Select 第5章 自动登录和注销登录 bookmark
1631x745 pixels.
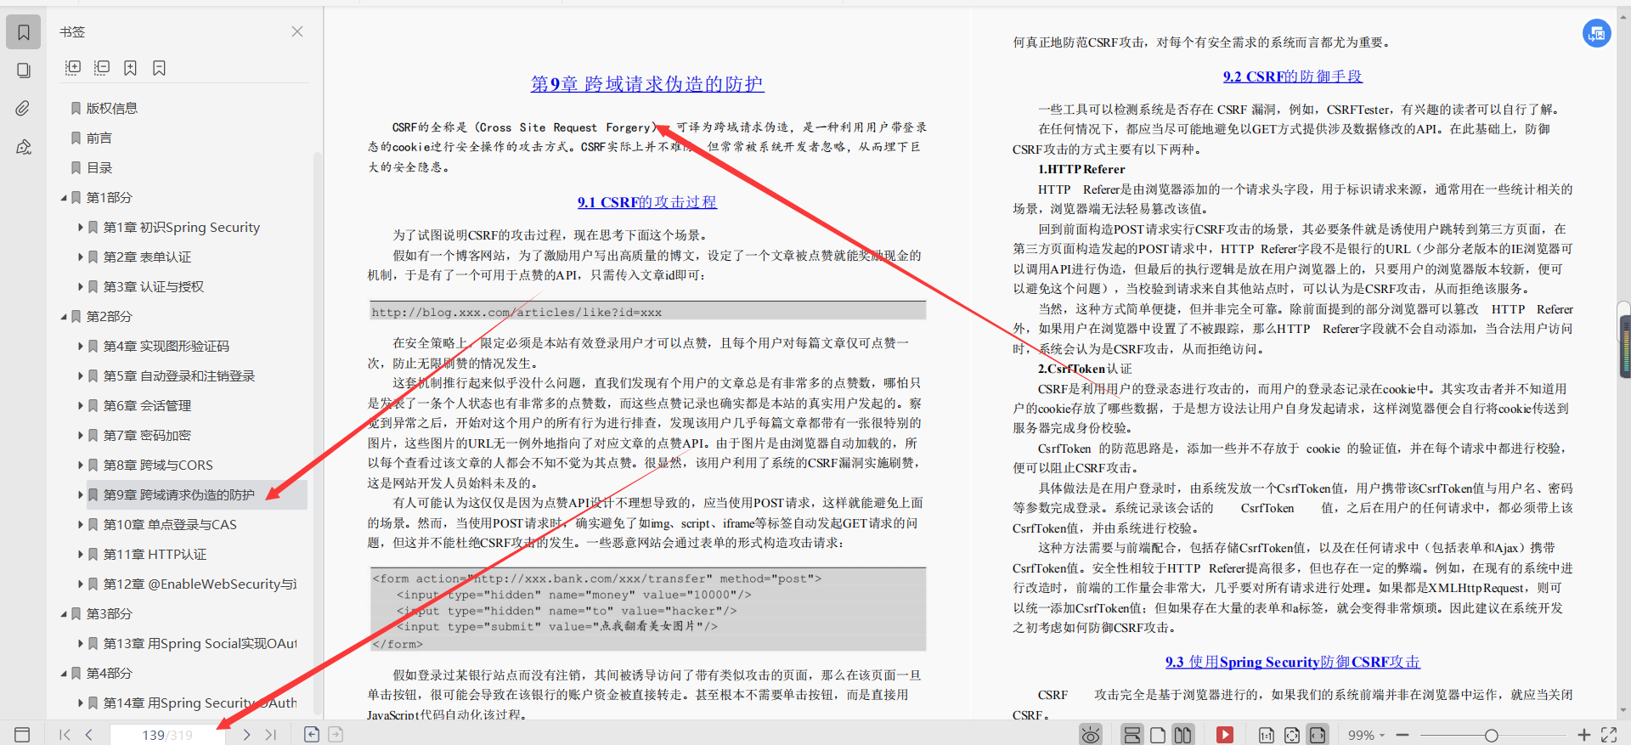pyautogui.click(x=179, y=375)
